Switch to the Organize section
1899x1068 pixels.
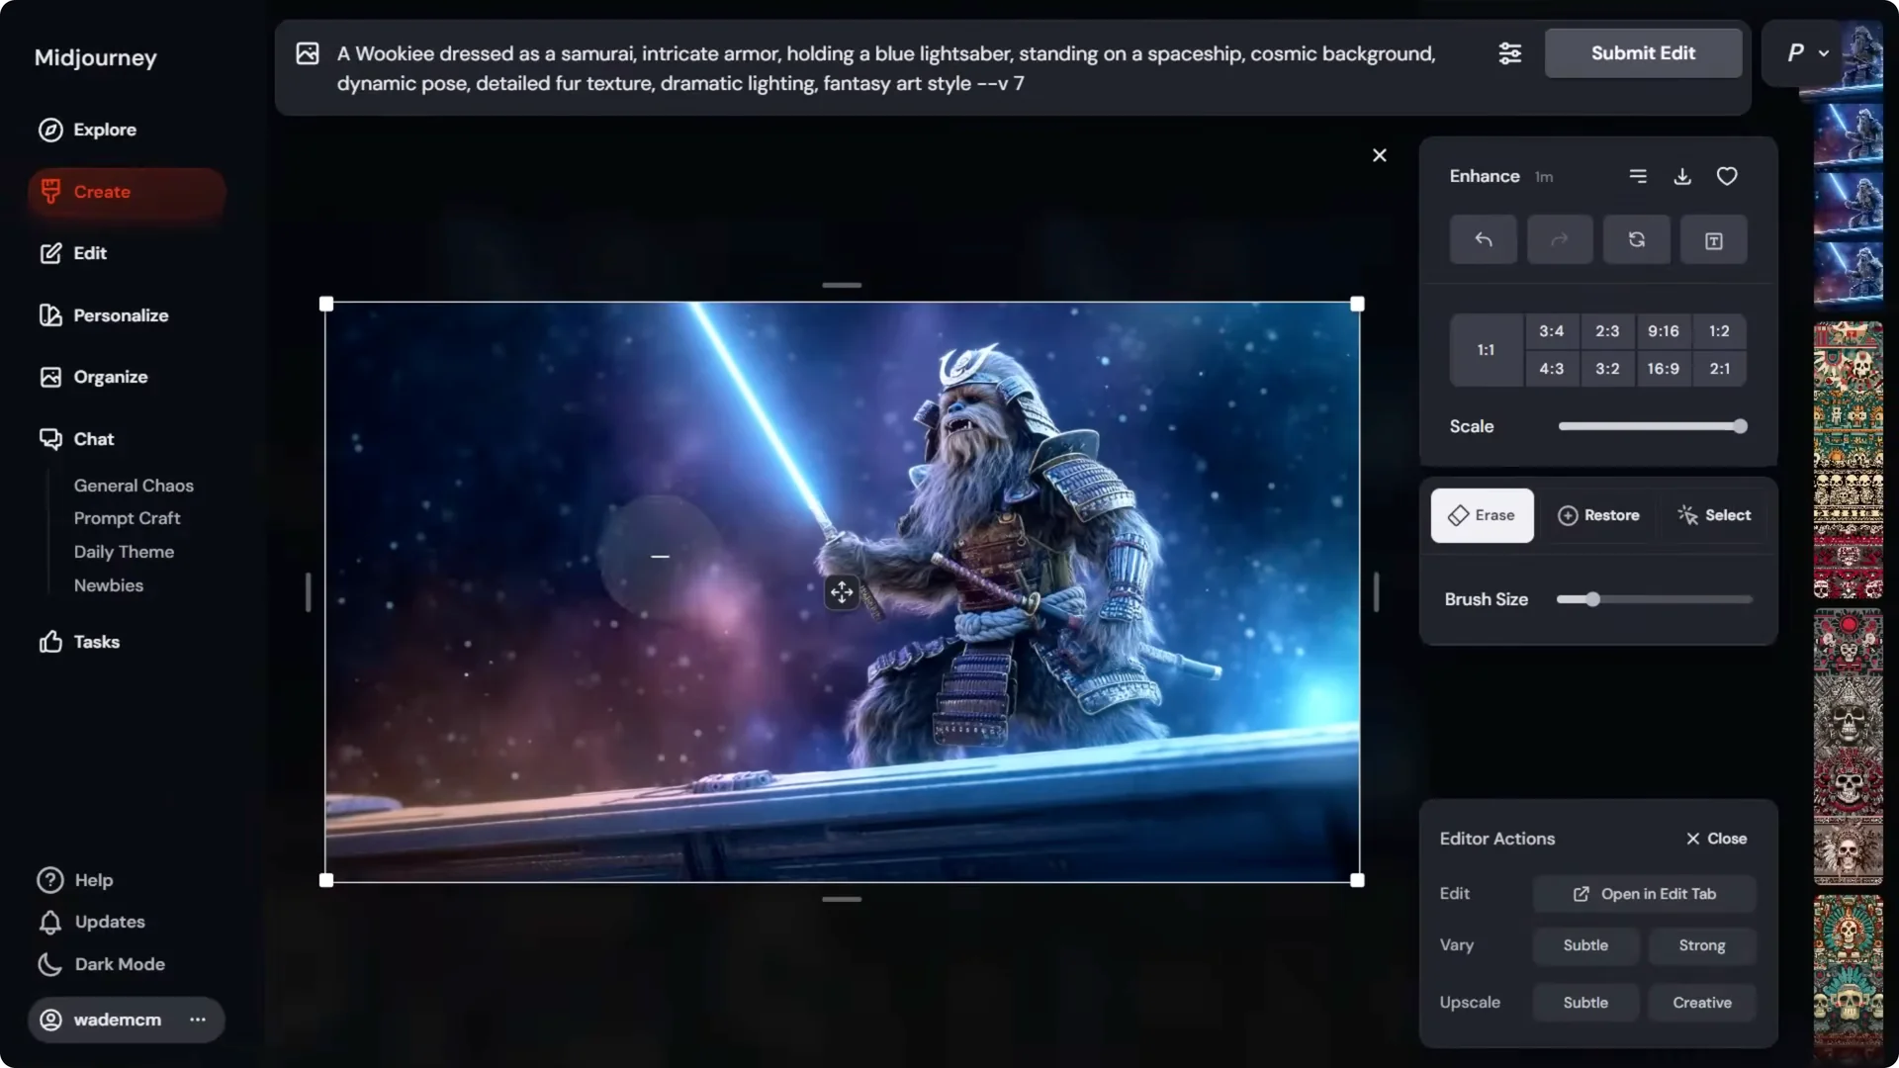pos(112,377)
